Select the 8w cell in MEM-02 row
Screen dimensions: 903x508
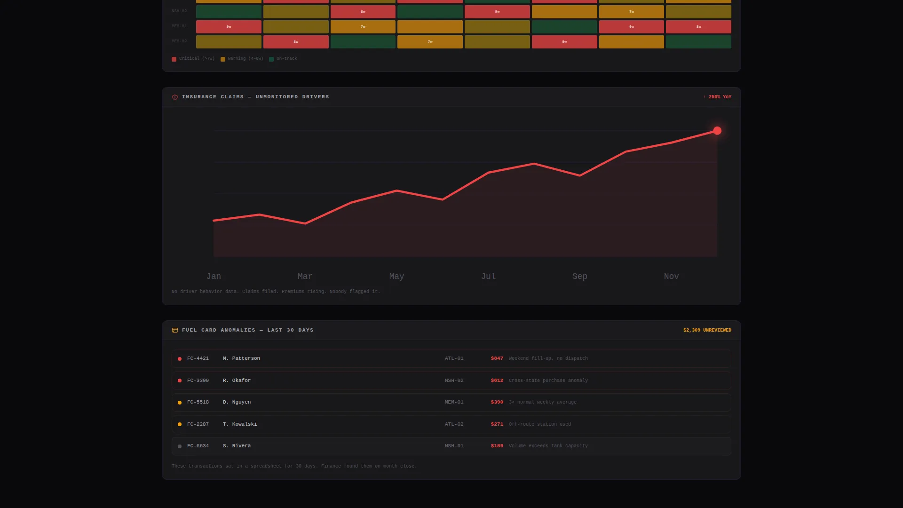(296, 42)
